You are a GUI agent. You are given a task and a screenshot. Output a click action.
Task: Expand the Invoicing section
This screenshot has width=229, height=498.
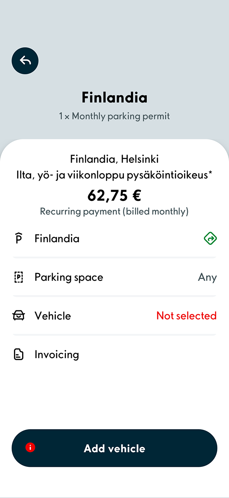coord(114,354)
